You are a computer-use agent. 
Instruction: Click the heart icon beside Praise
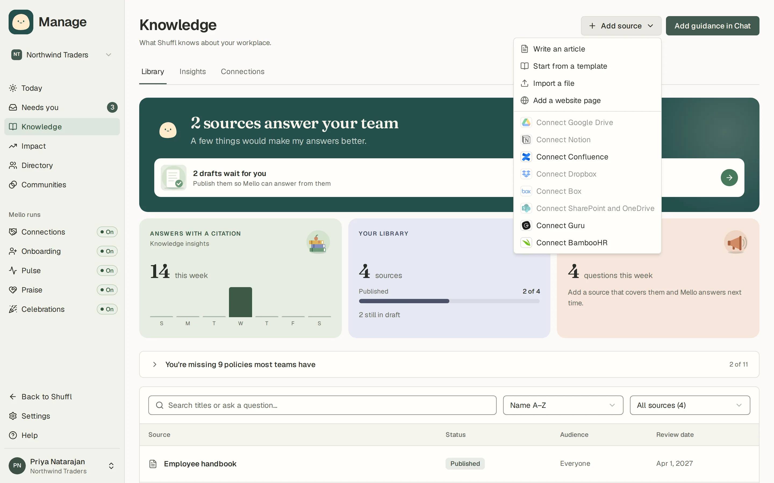pyautogui.click(x=13, y=290)
